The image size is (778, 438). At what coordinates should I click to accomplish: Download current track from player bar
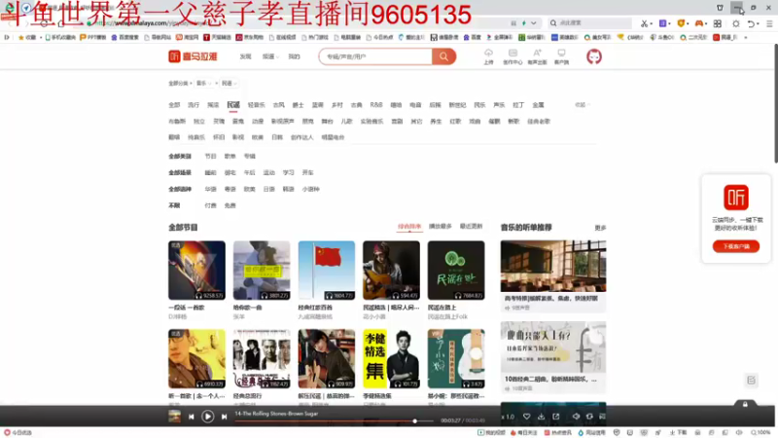tap(542, 417)
